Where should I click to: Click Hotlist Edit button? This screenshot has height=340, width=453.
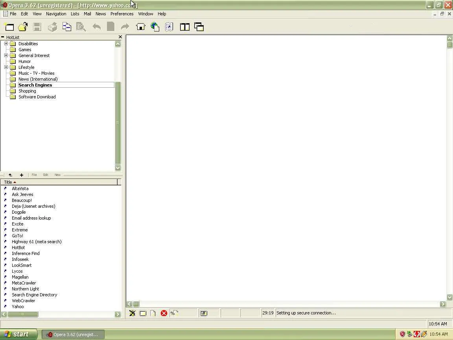[x=45, y=175]
